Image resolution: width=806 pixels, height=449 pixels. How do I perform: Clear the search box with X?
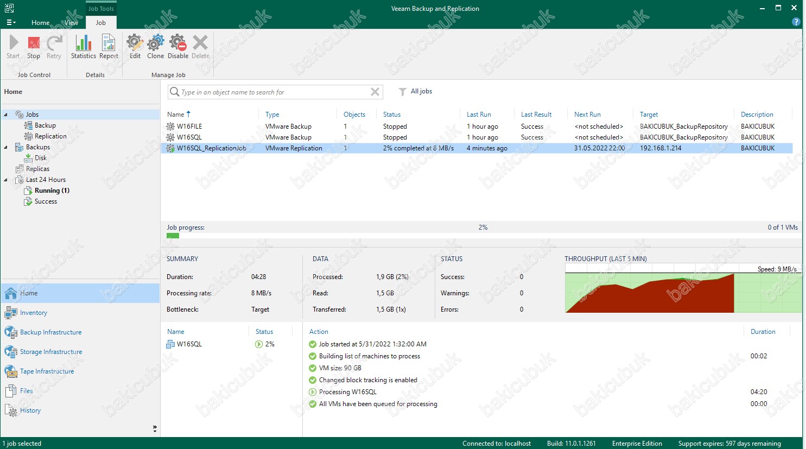(375, 92)
